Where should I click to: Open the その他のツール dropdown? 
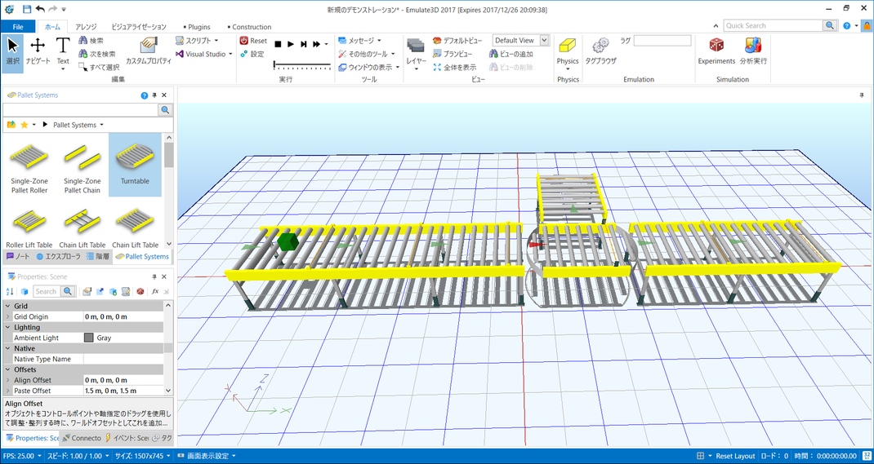[x=367, y=54]
